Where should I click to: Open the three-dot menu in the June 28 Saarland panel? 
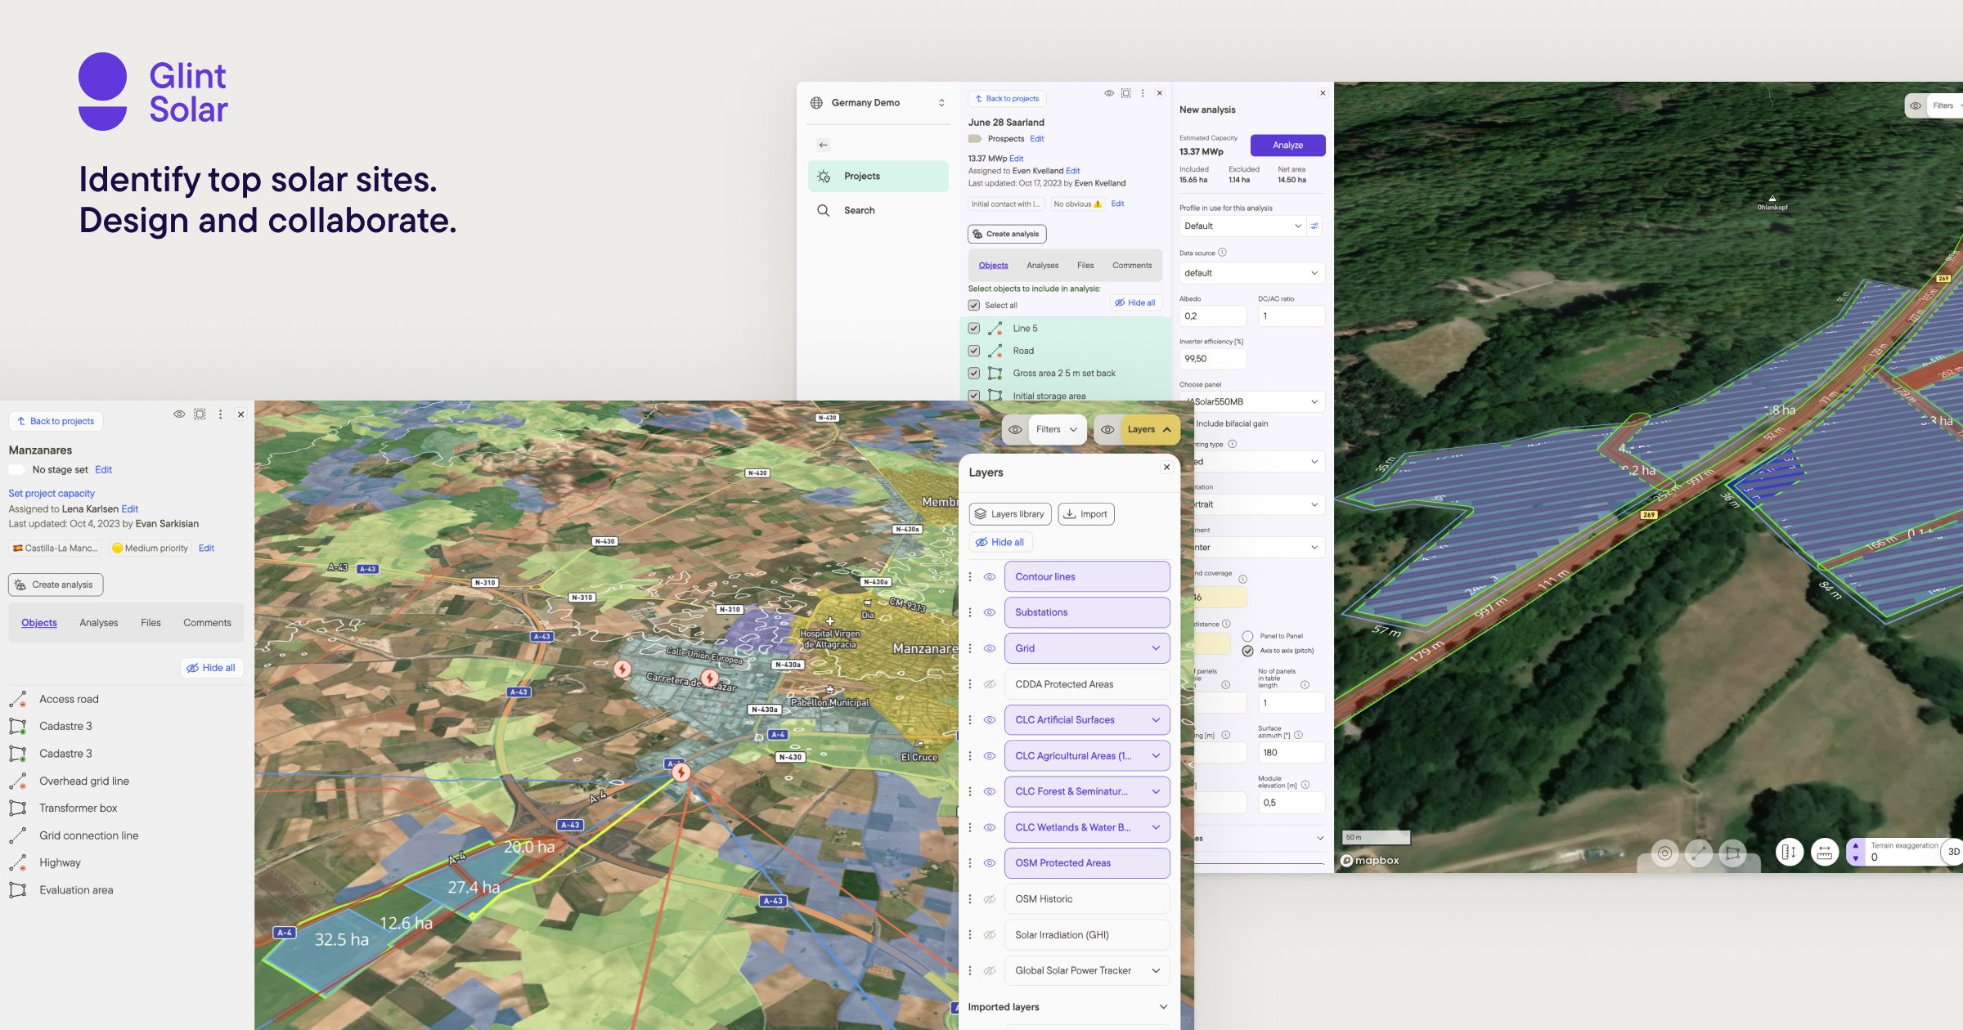click(x=1143, y=93)
